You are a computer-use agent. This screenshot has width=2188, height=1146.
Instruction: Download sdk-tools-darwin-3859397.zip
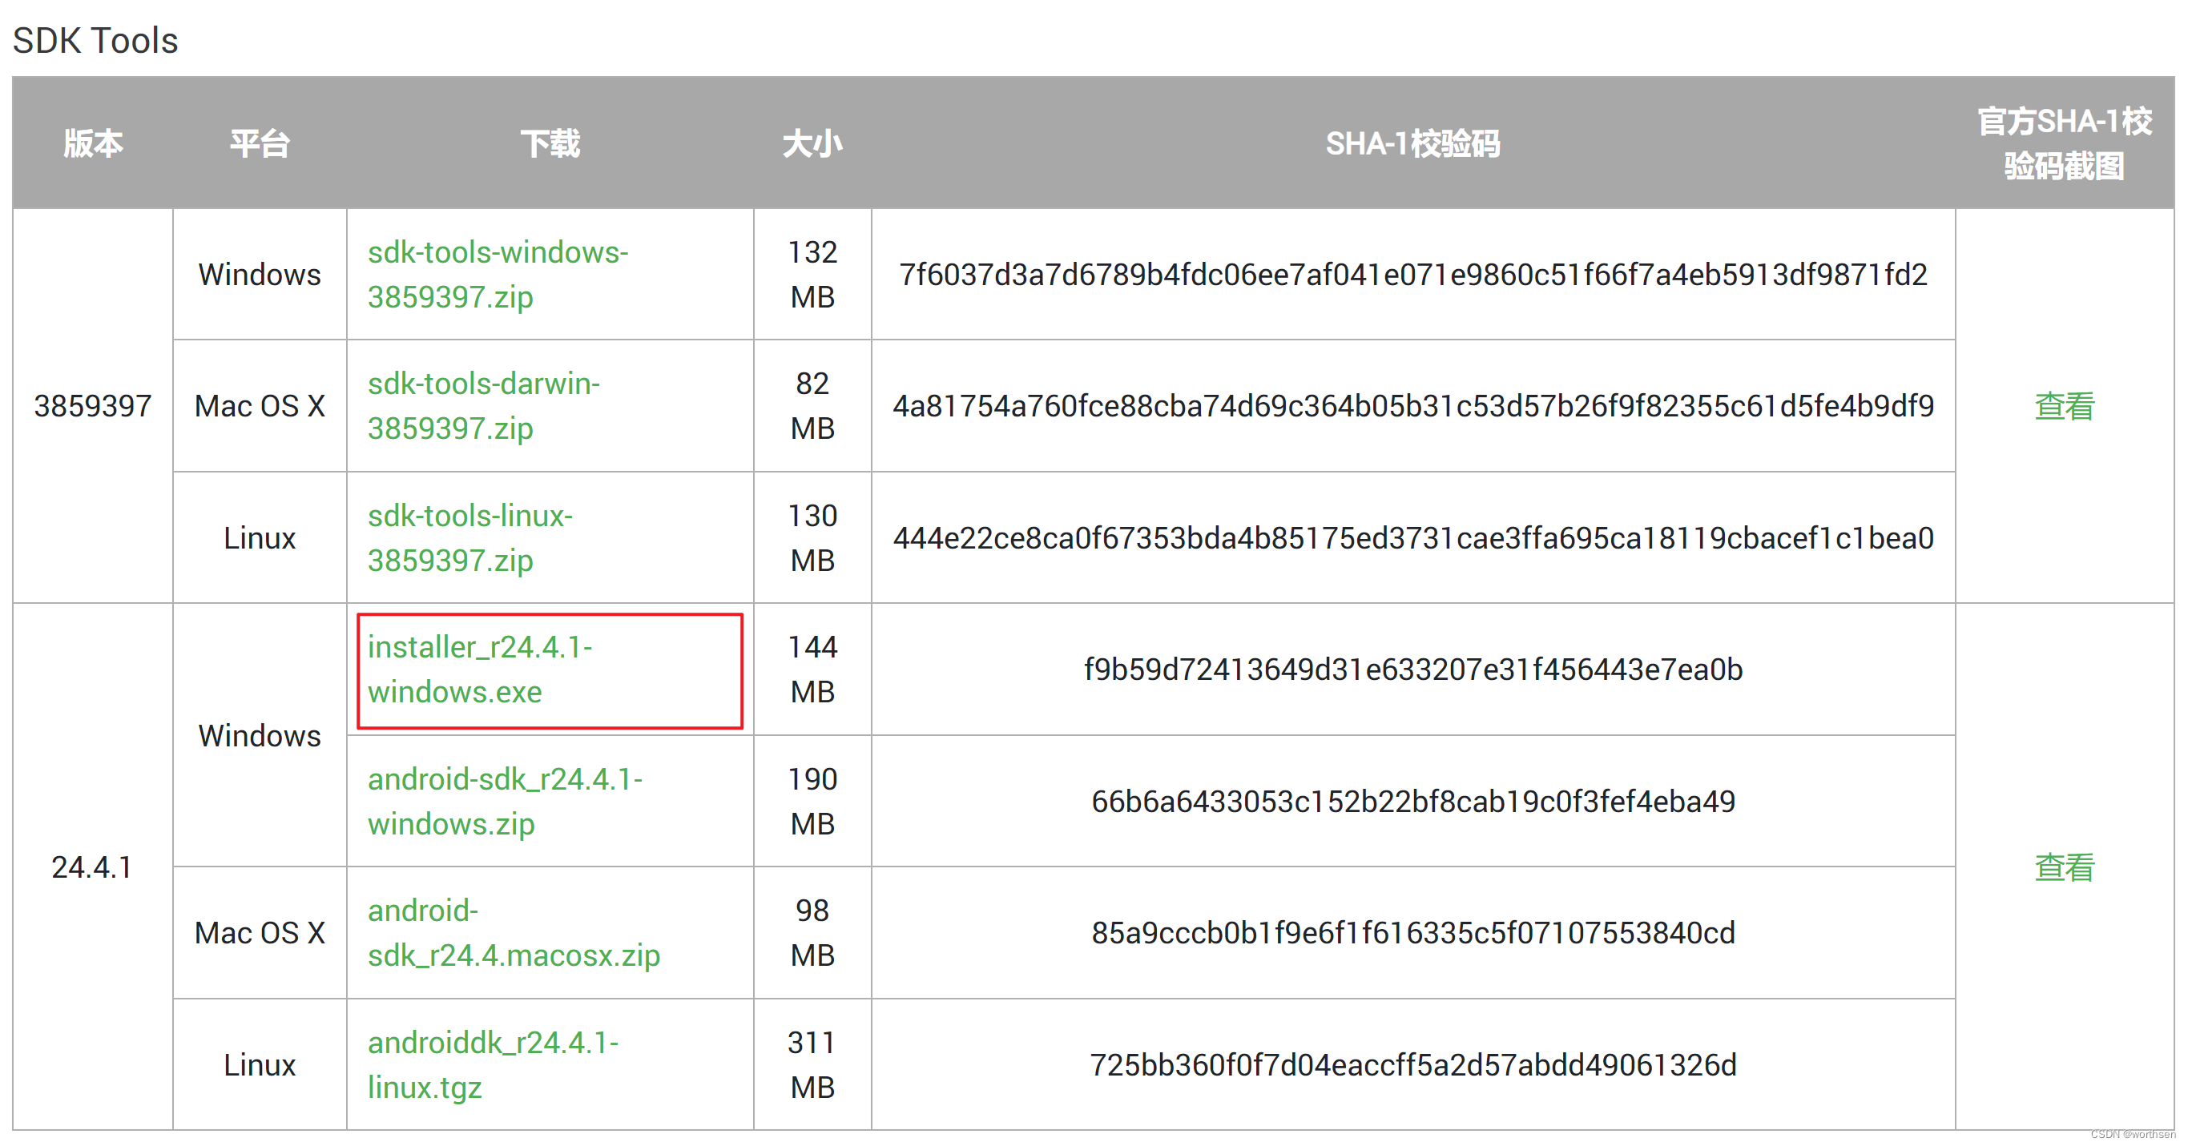point(483,406)
